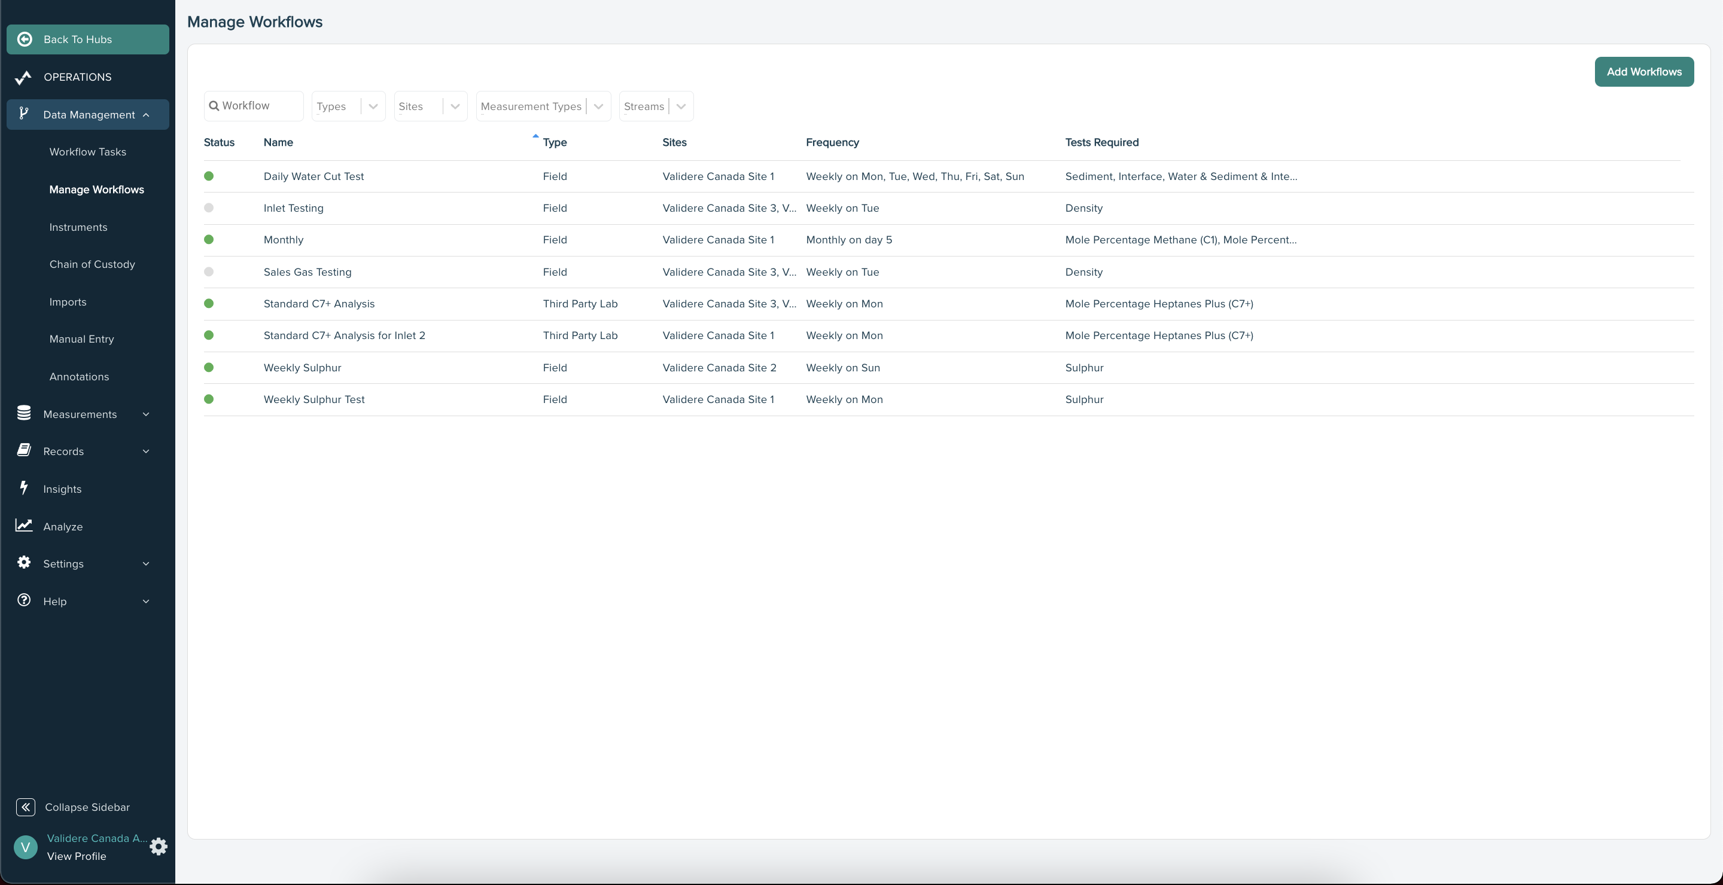Screen dimensions: 1723x885
Task: Click the Operations checkmark icon
Action: coord(23,78)
